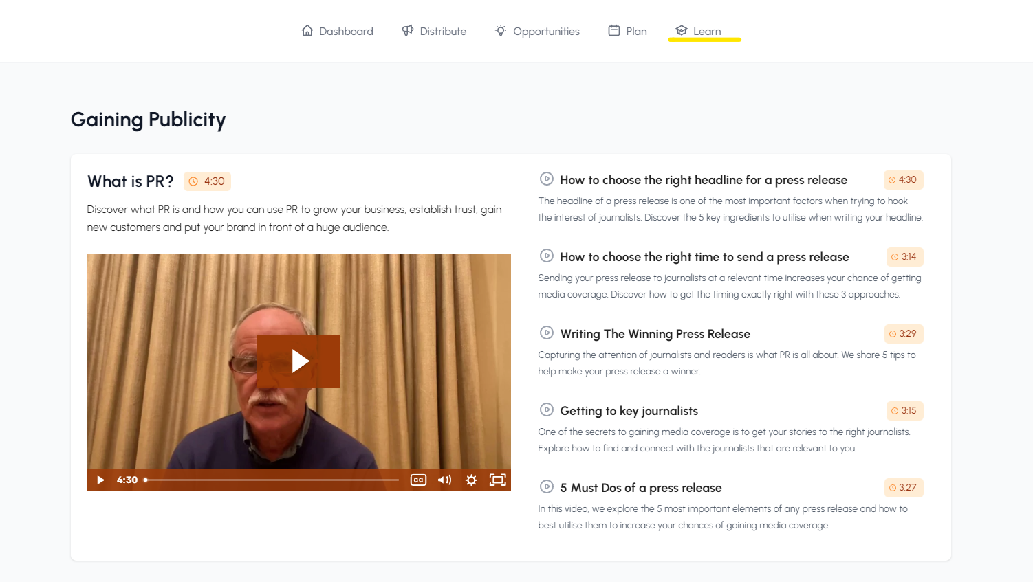Image resolution: width=1033 pixels, height=582 pixels.
Task: Click the Dashboard home icon
Action: click(307, 30)
